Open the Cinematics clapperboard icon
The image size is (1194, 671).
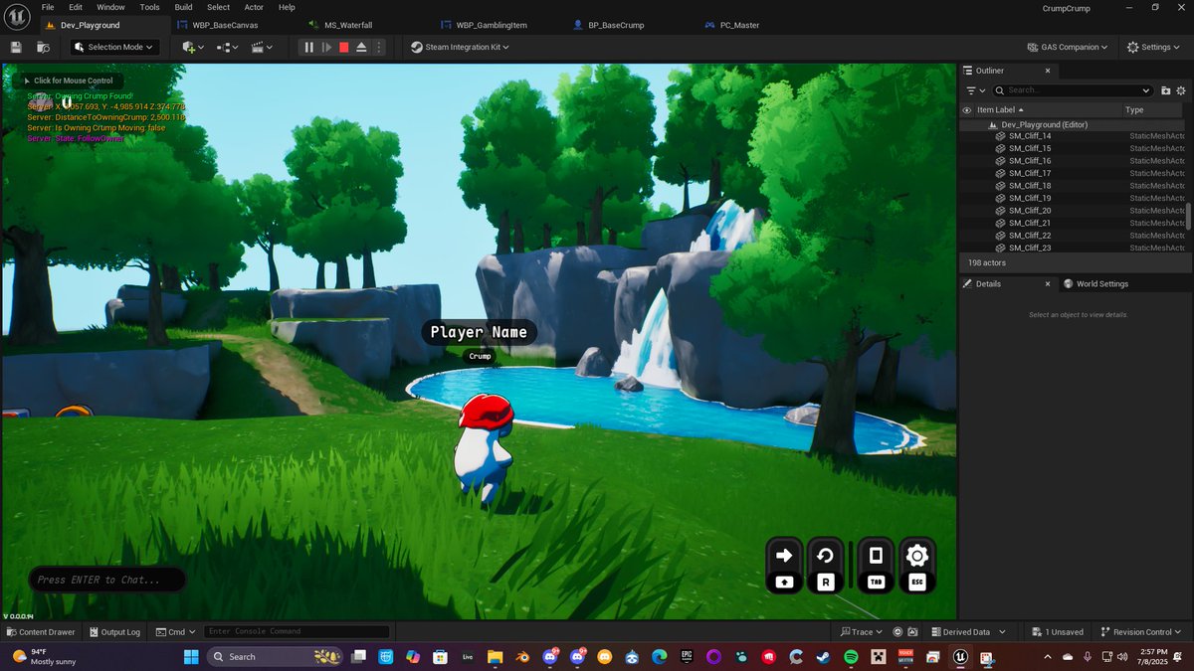[x=258, y=47]
